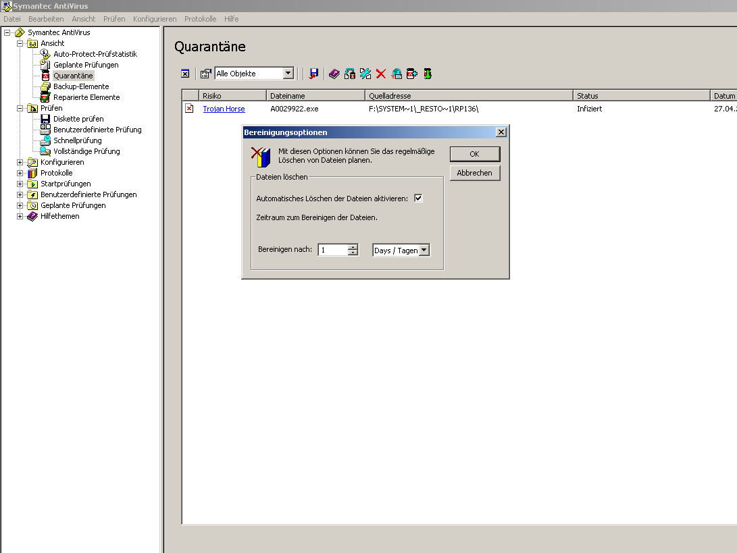Select the F:\SYSTEM~1\_RESTO~1\RP136\ source path cell

coord(424,109)
